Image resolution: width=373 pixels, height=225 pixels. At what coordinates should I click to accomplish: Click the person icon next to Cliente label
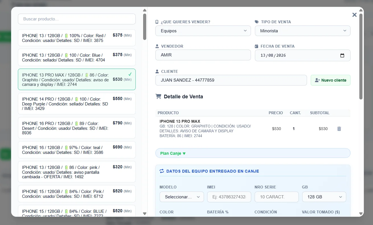point(157,71)
